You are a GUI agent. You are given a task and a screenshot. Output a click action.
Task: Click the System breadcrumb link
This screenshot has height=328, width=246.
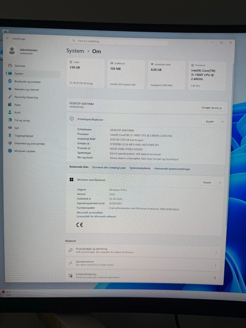(x=75, y=51)
